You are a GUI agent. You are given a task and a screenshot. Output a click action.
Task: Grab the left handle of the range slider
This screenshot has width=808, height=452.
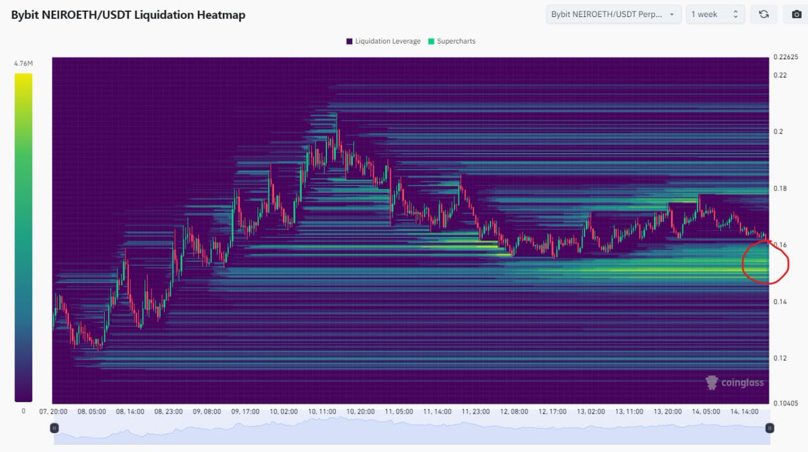pos(54,428)
